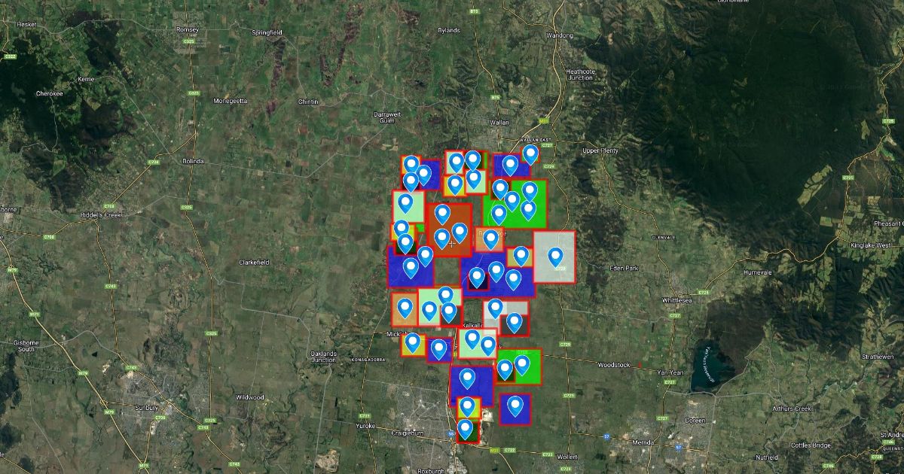Click the pin in the large blue square north of Craigieburn

point(467,378)
